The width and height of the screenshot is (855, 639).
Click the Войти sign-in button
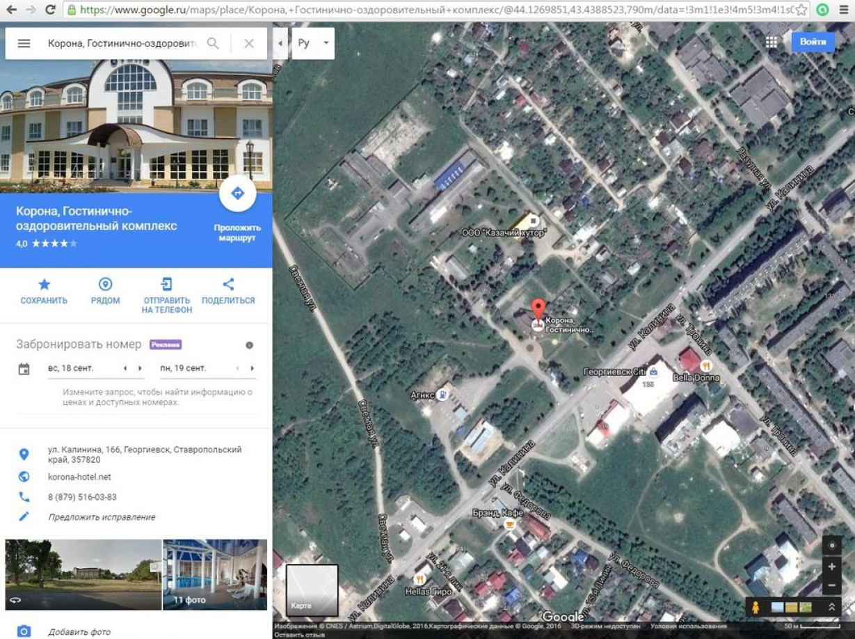click(813, 42)
